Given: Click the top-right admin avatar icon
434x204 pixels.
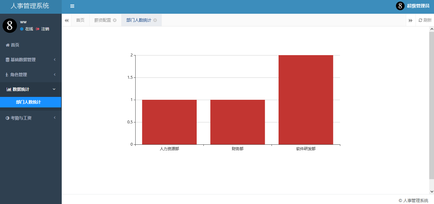Looking at the screenshot, I should pyautogui.click(x=400, y=6).
